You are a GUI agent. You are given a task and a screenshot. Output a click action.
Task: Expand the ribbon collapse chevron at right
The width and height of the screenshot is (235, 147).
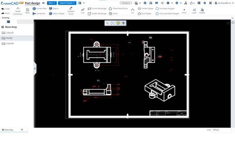[232, 18]
